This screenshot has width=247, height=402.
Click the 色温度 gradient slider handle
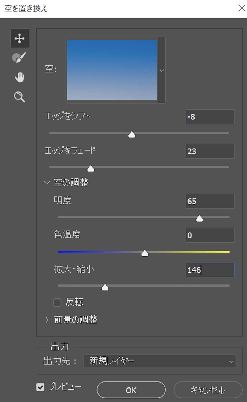145,253
